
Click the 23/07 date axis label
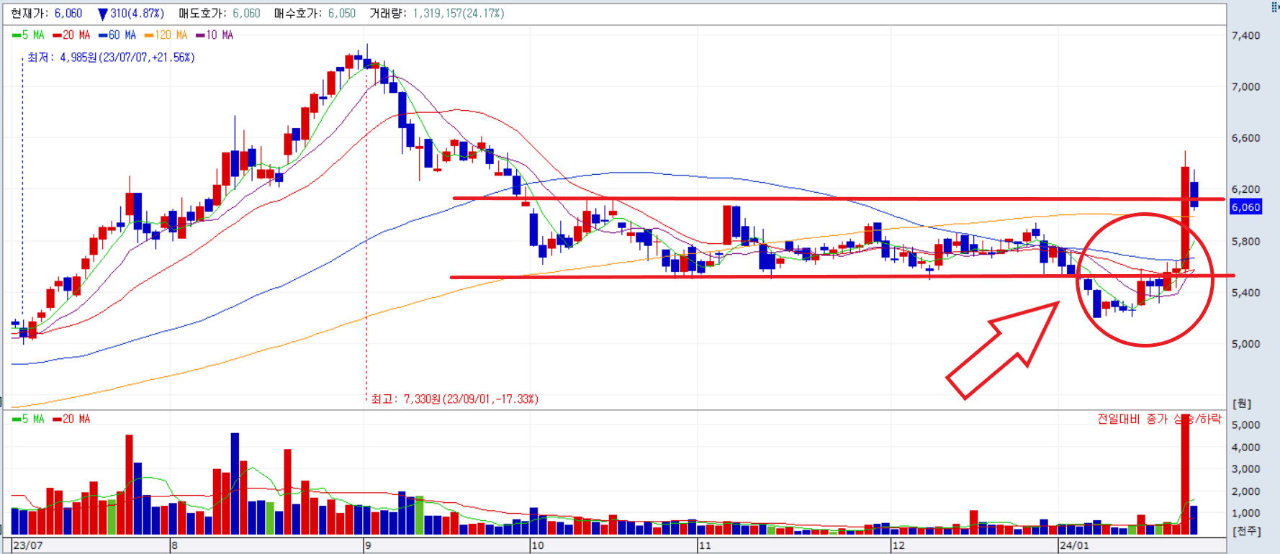click(28, 545)
